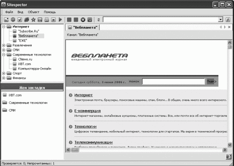234x166 pixels.
Task: Click the save floppy disk toolbar icon
Action: coord(40,20)
